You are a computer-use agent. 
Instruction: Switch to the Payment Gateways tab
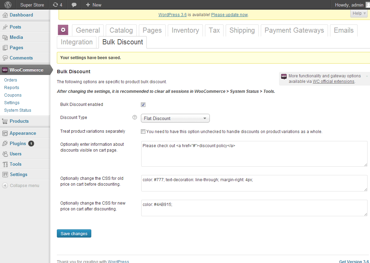coord(294,30)
